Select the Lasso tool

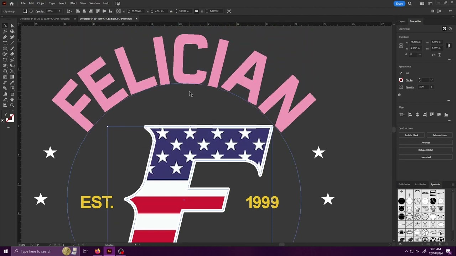click(x=12, y=31)
